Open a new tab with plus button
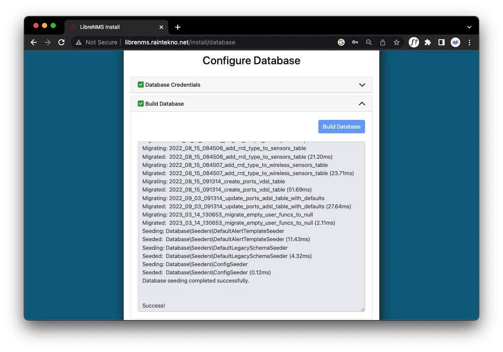 point(178,27)
